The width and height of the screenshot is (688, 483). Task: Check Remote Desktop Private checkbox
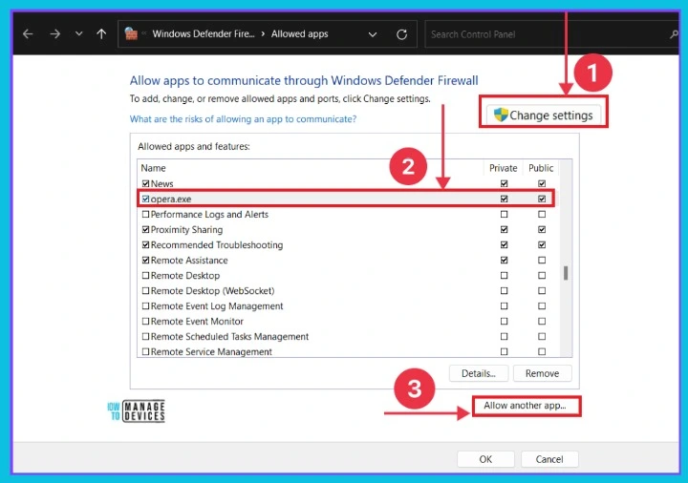pos(504,276)
